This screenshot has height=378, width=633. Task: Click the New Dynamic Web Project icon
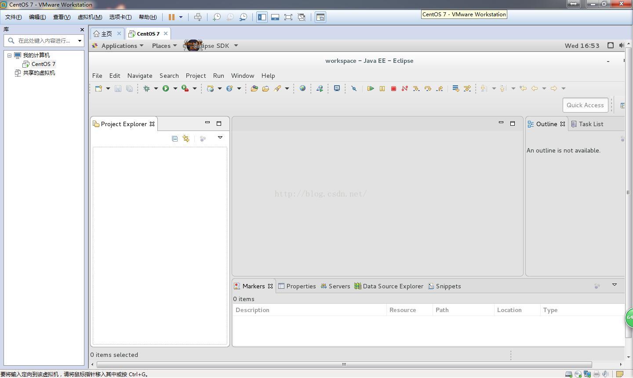[x=210, y=88]
